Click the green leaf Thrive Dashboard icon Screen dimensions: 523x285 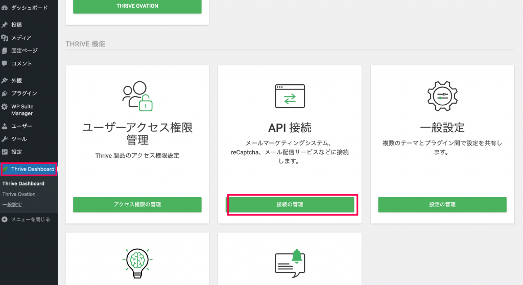click(5, 169)
